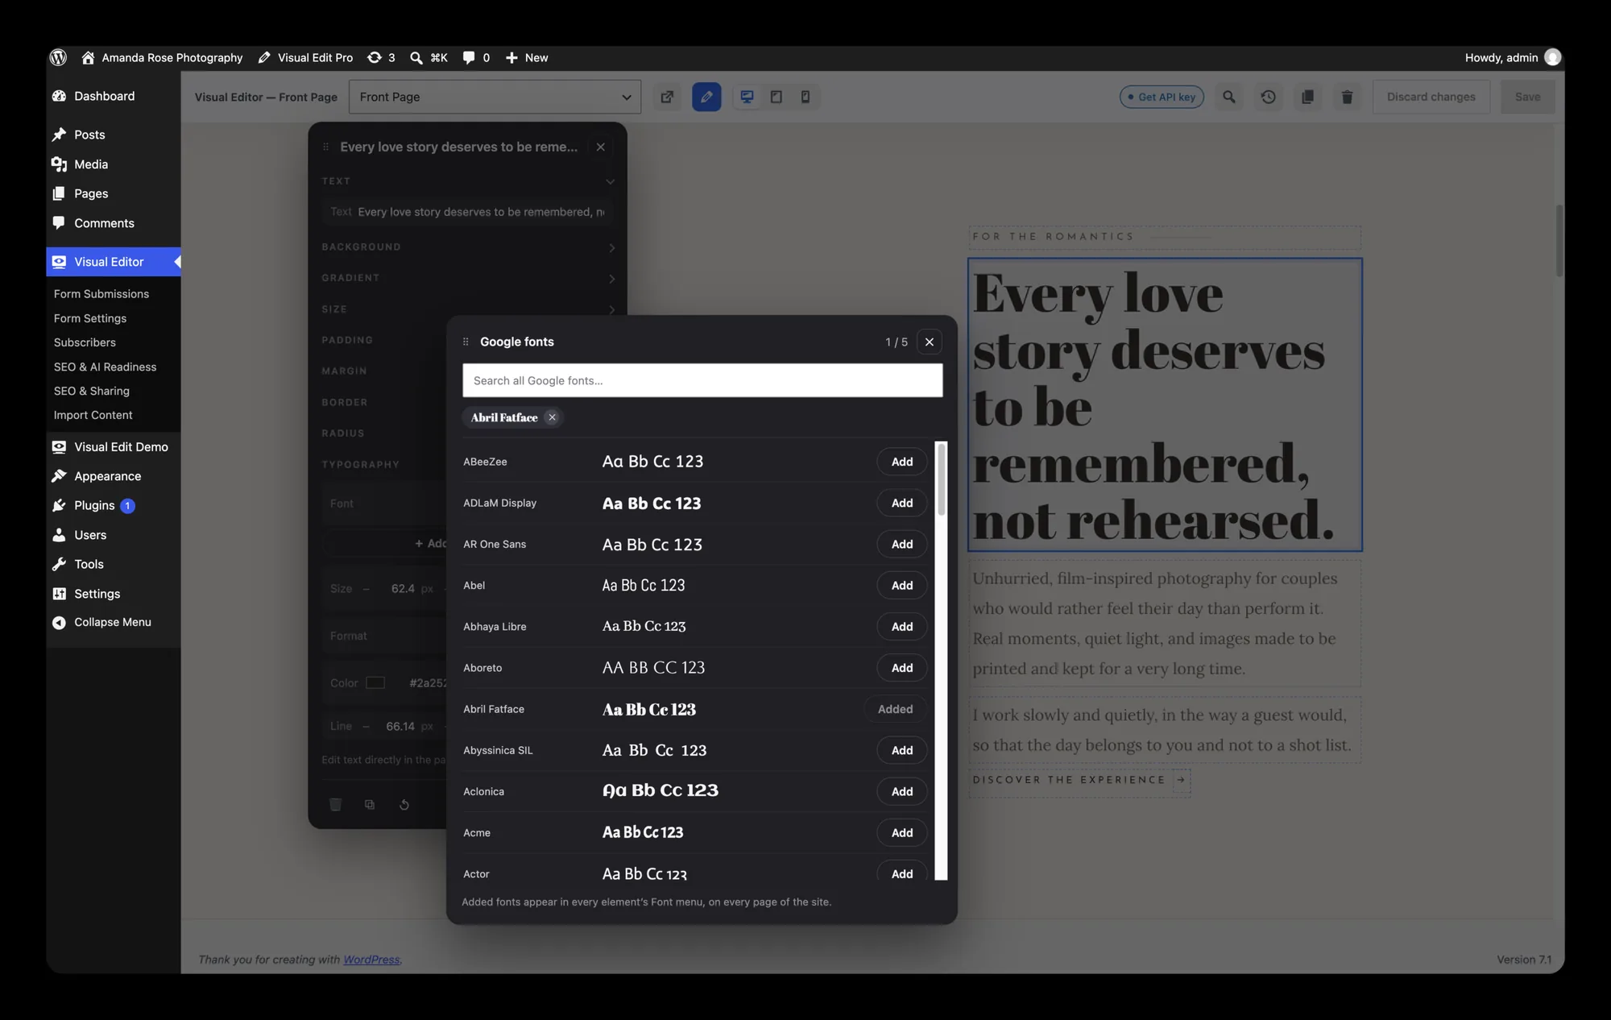Screen dimensions: 1611x1020
Task: Open the Front Page dropdown selector
Action: pyautogui.click(x=495, y=97)
